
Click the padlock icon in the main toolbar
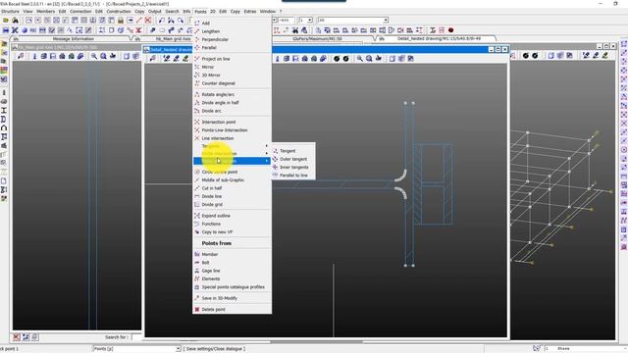(121, 20)
